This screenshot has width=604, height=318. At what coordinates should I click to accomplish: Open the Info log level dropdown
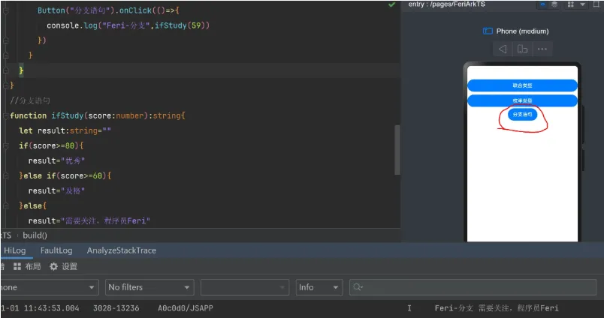(319, 287)
